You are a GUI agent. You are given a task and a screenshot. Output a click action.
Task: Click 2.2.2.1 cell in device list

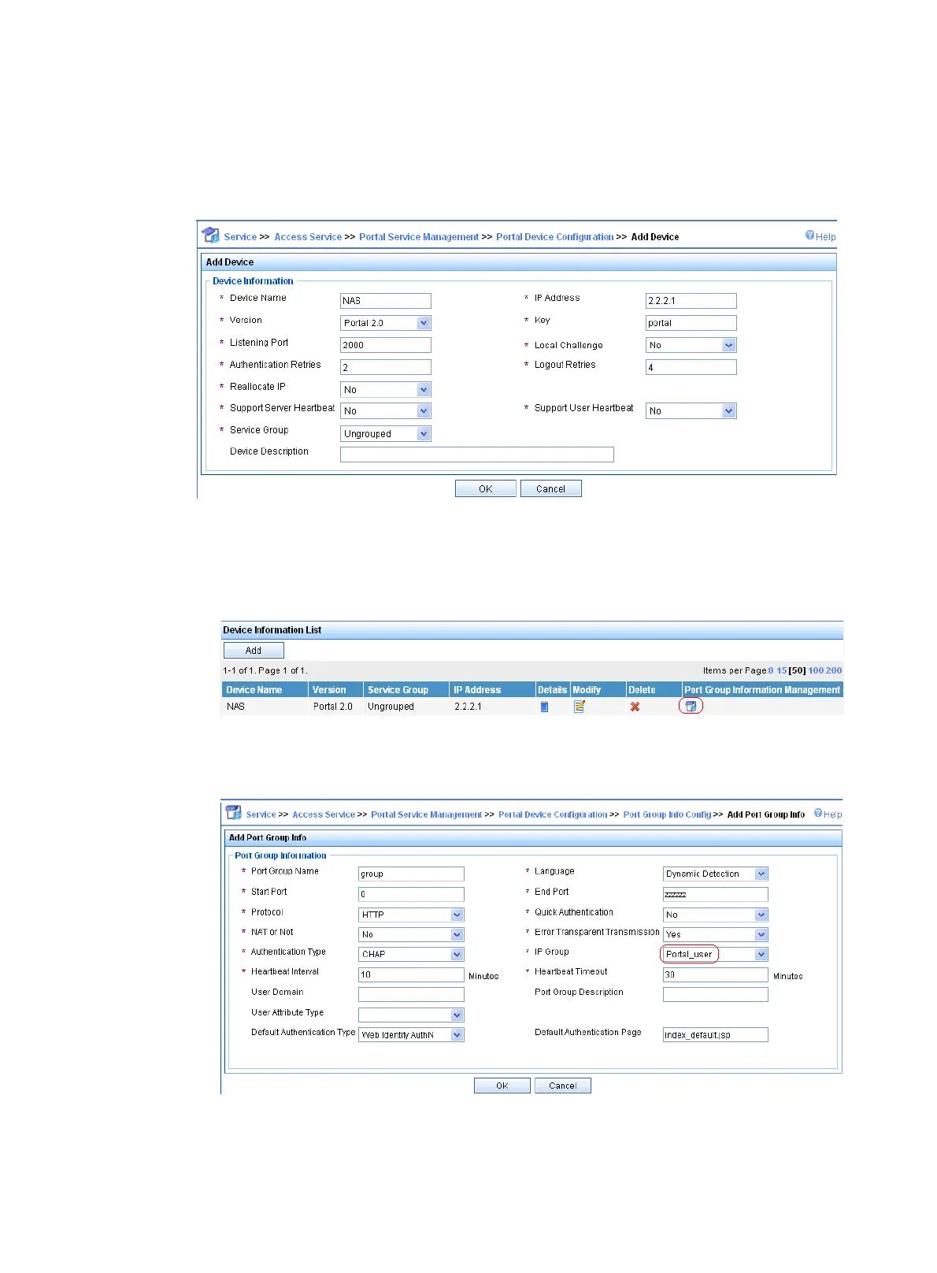tap(468, 707)
